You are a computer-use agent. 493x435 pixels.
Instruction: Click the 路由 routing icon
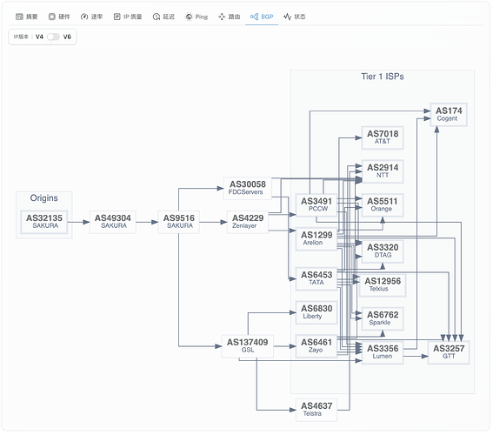[x=222, y=17]
